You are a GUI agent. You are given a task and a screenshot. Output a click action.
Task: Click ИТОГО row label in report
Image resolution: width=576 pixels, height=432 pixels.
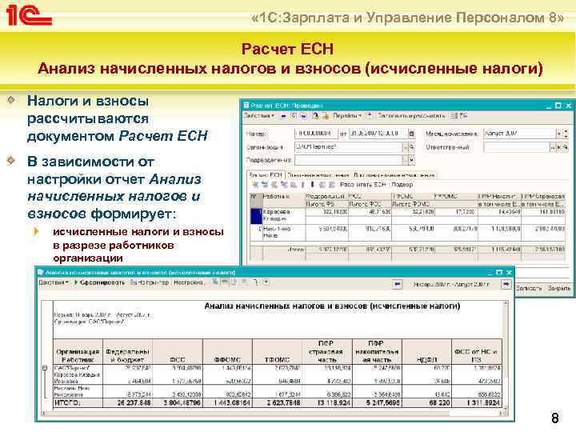[x=67, y=402]
